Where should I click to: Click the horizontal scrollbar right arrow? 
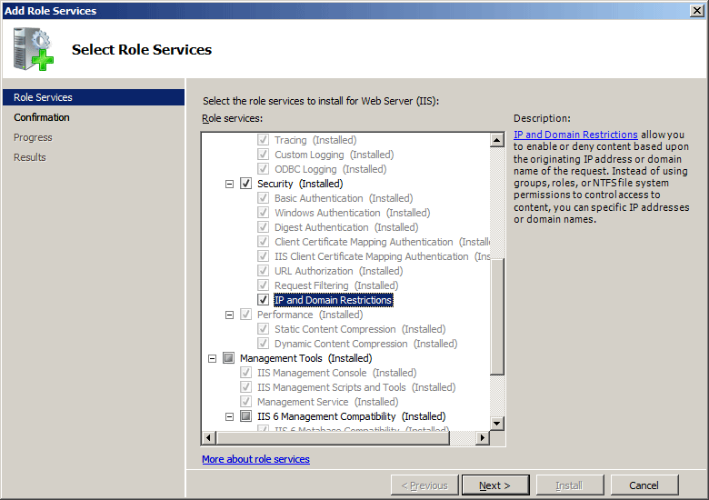(x=483, y=437)
